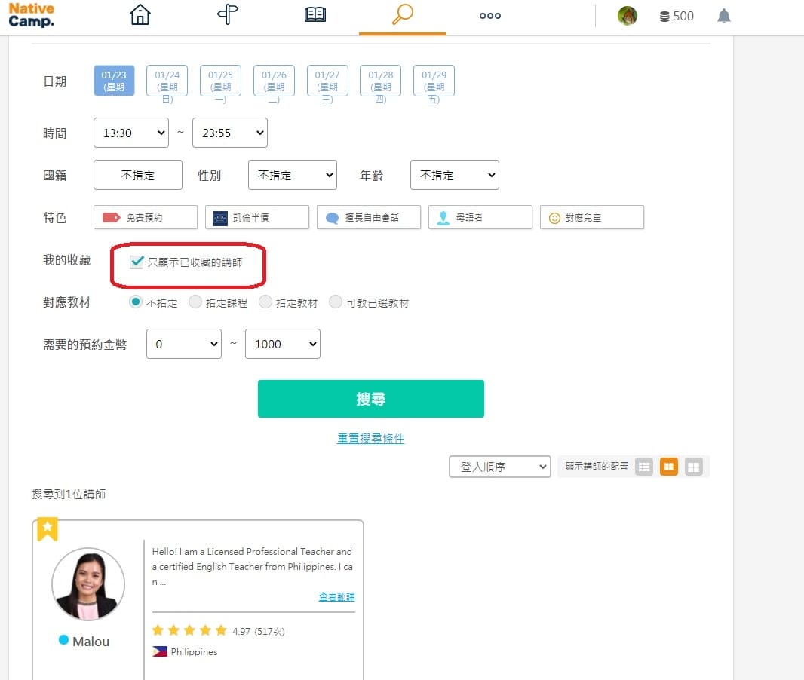The height and width of the screenshot is (680, 804).
Task: Click the home icon in top navigation
Action: (140, 16)
